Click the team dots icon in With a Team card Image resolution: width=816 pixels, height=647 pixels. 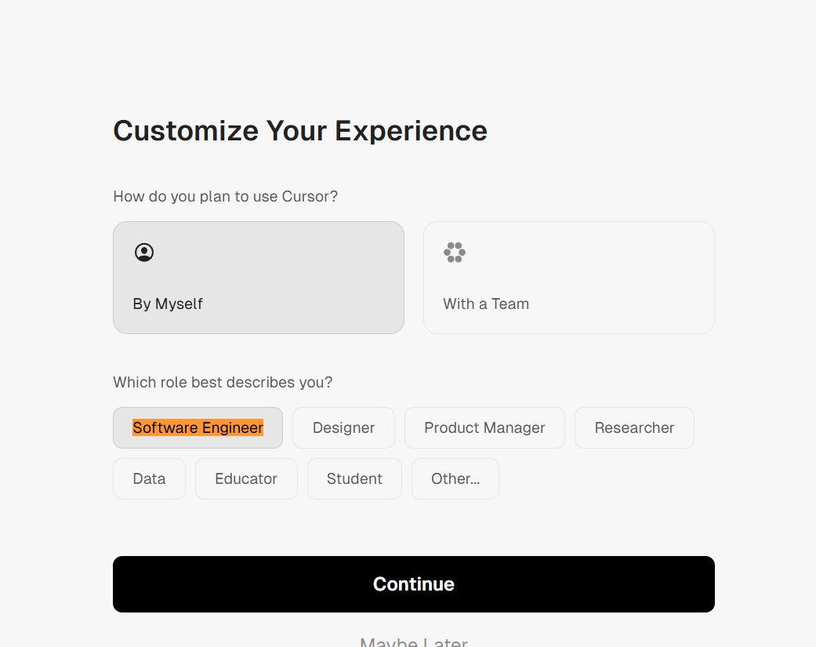click(455, 253)
